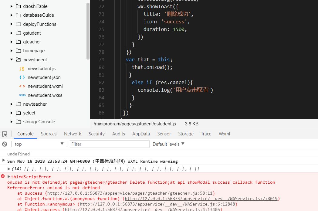Collapse the newstudent folder

[x=11, y=60]
